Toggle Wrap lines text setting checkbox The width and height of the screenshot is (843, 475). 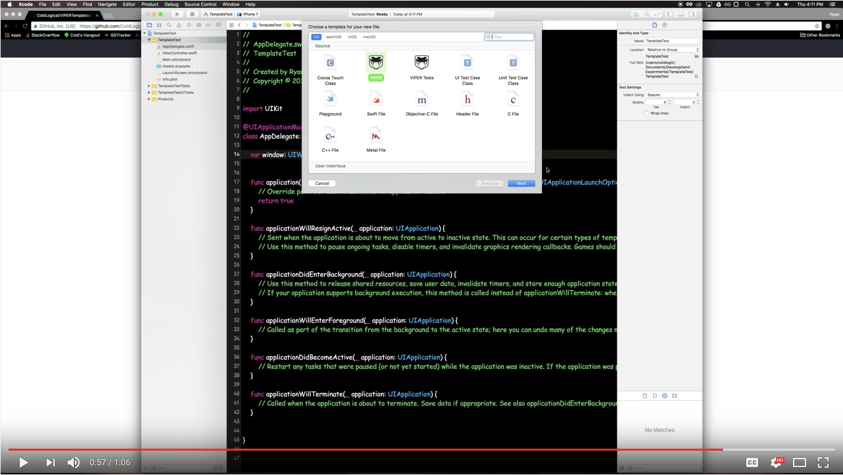pyautogui.click(x=647, y=113)
